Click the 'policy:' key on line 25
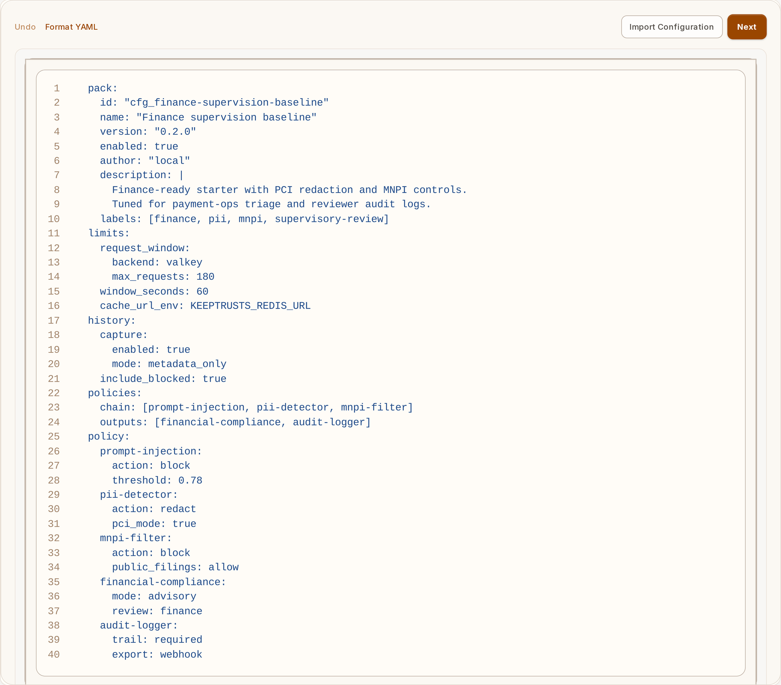 point(109,437)
